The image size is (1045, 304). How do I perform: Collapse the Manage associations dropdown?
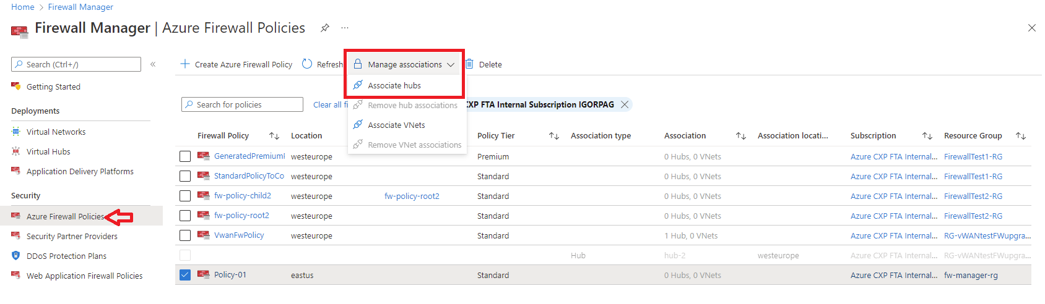pos(450,65)
